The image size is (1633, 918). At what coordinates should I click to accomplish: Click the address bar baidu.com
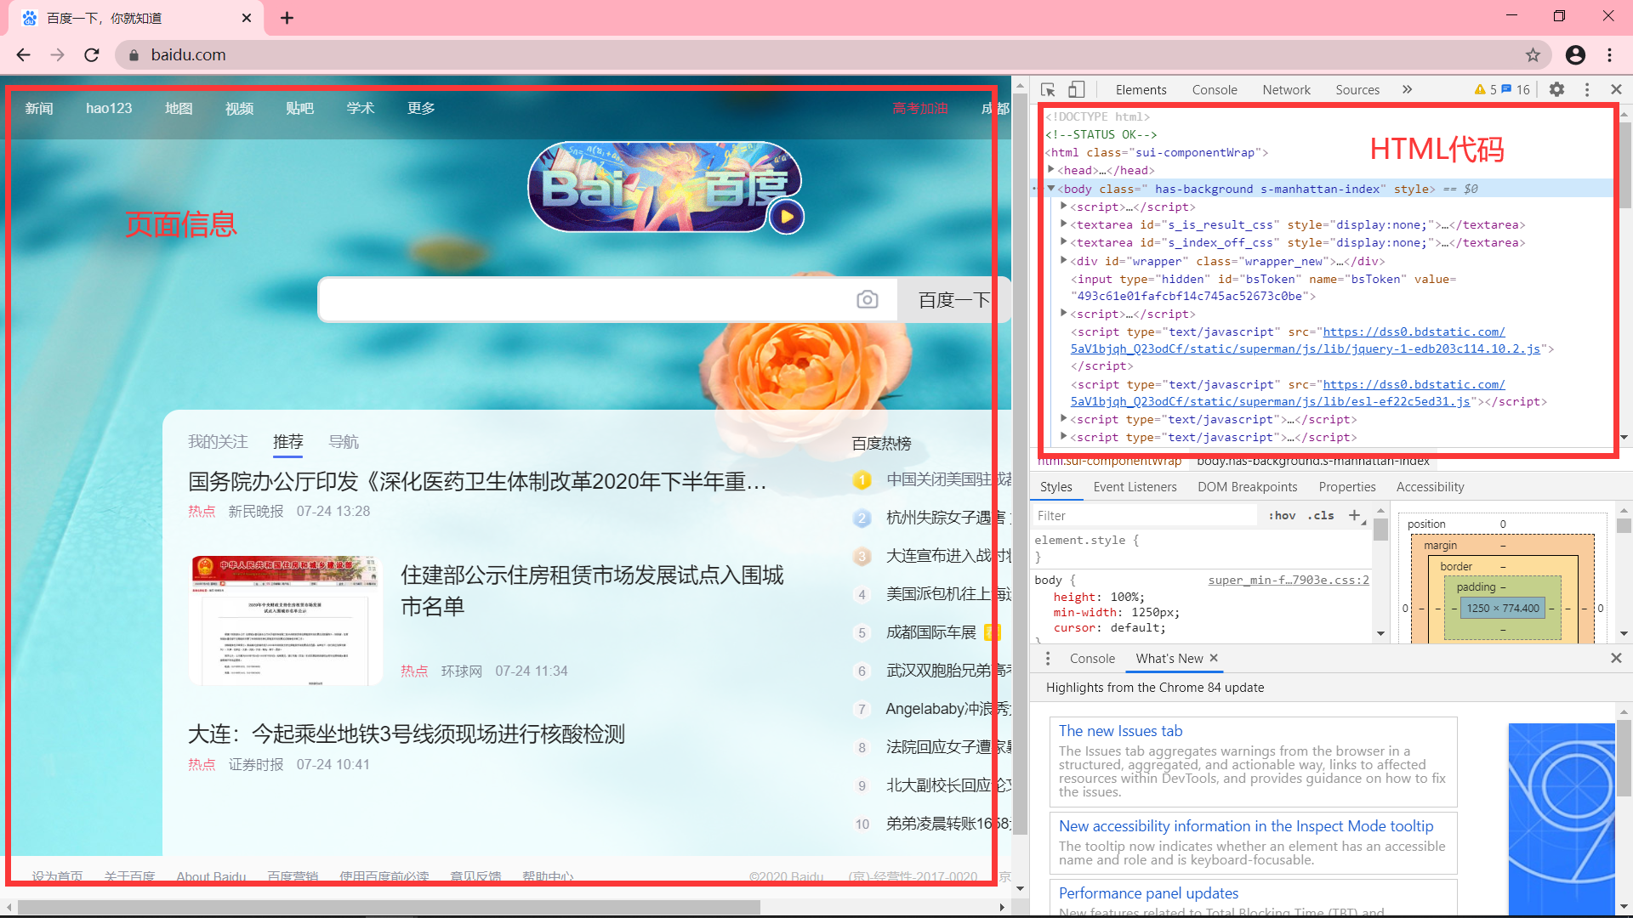[x=188, y=55]
